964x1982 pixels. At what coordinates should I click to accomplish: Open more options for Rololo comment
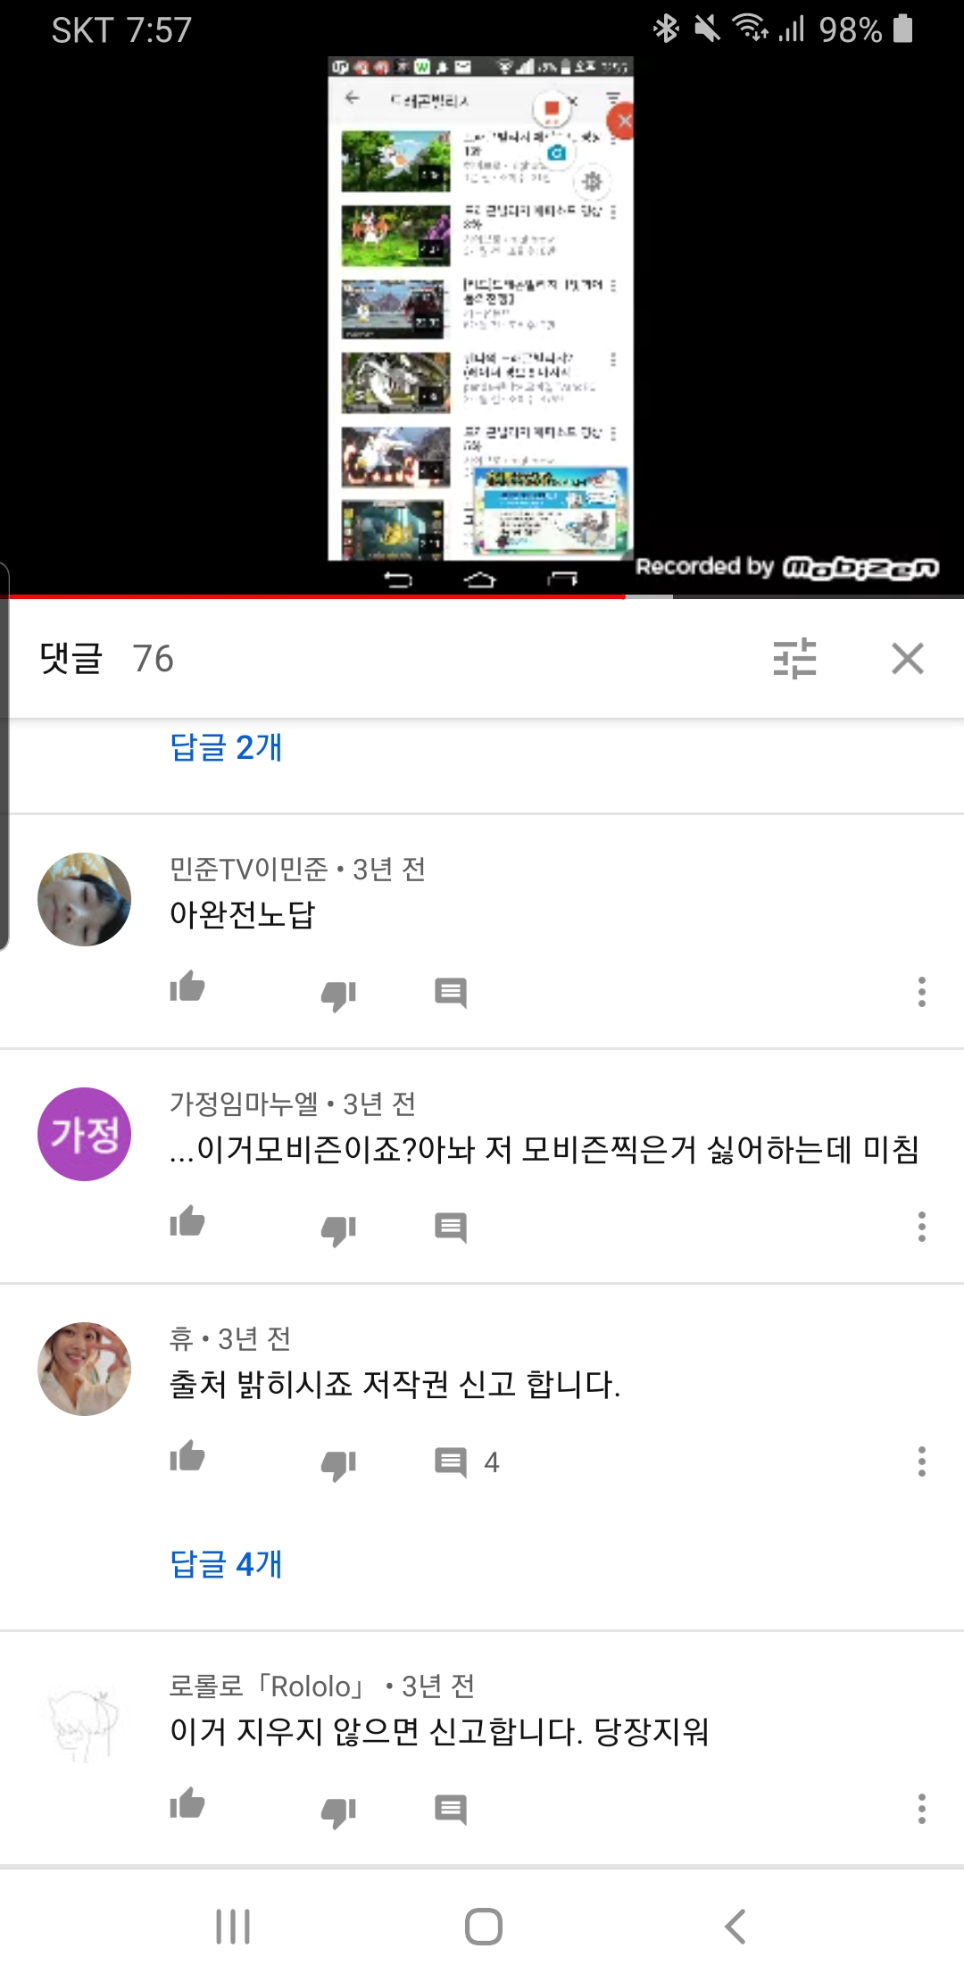pyautogui.click(x=921, y=1809)
